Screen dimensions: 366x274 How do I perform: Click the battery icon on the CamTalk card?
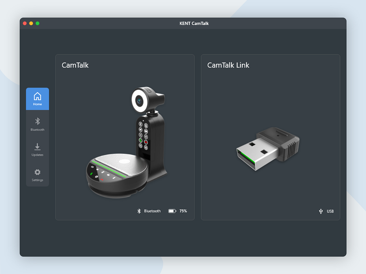click(172, 211)
